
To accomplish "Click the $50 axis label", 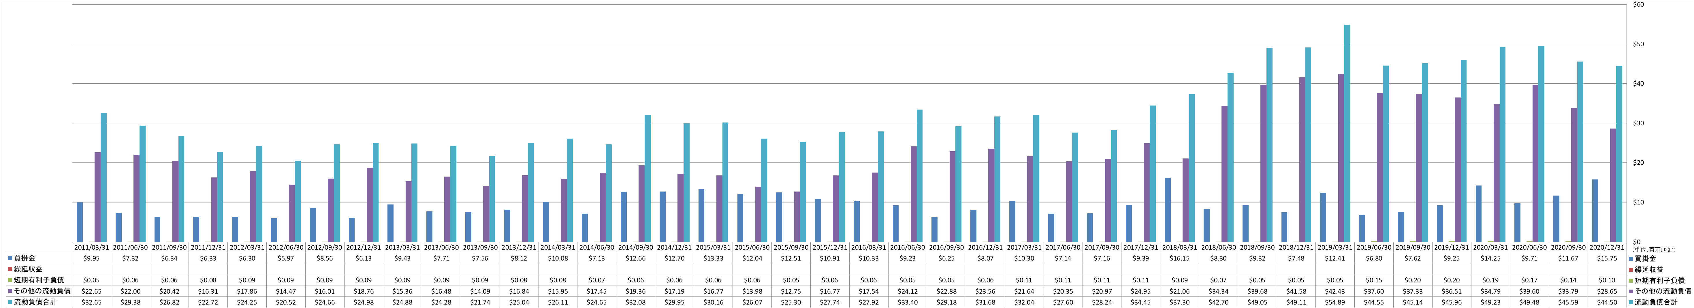I will (1638, 44).
